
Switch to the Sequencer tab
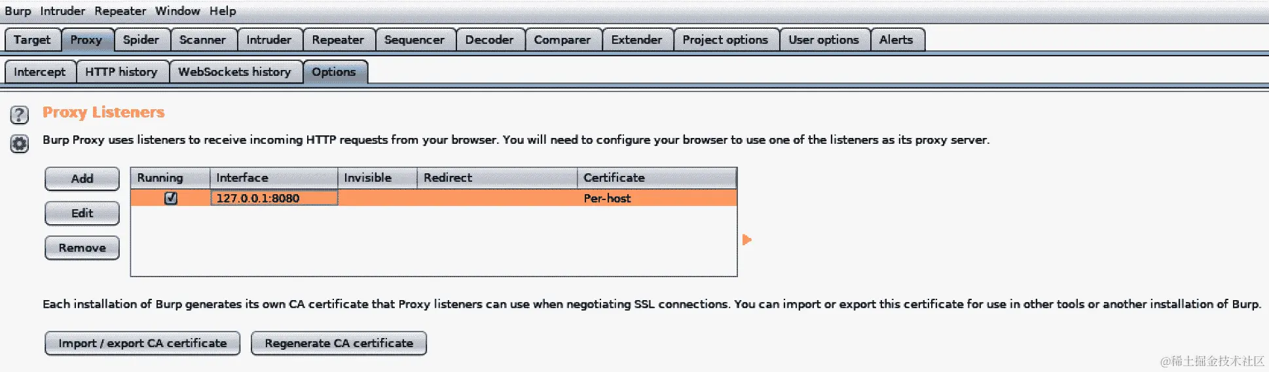coord(414,40)
